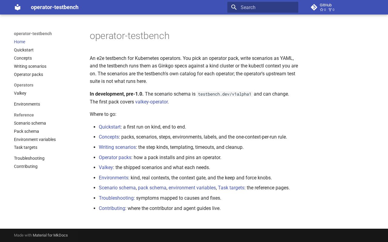Screen dimensions: 388x242
Task: Follow the Operator packs list link
Action: [x=115, y=157]
